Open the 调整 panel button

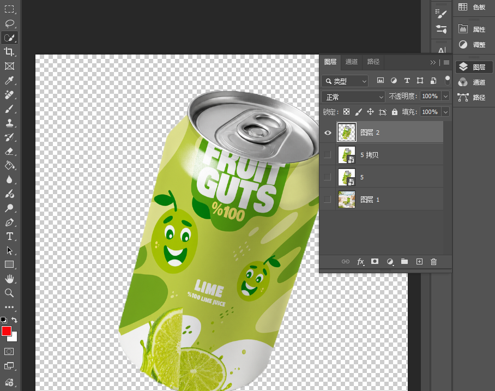coord(473,45)
